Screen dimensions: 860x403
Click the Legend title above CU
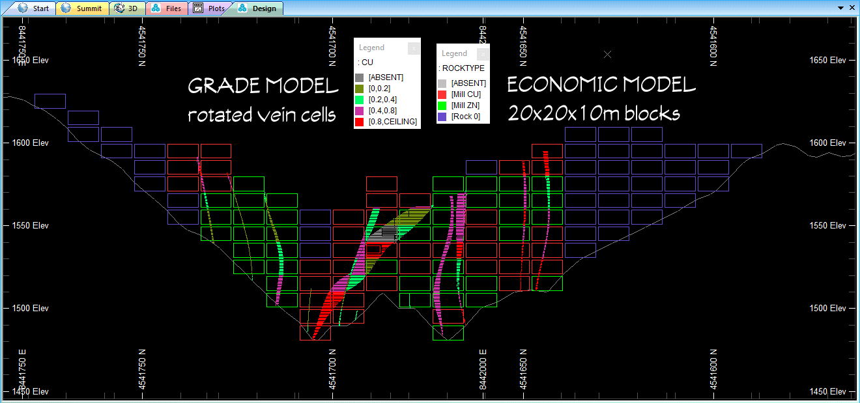point(371,48)
